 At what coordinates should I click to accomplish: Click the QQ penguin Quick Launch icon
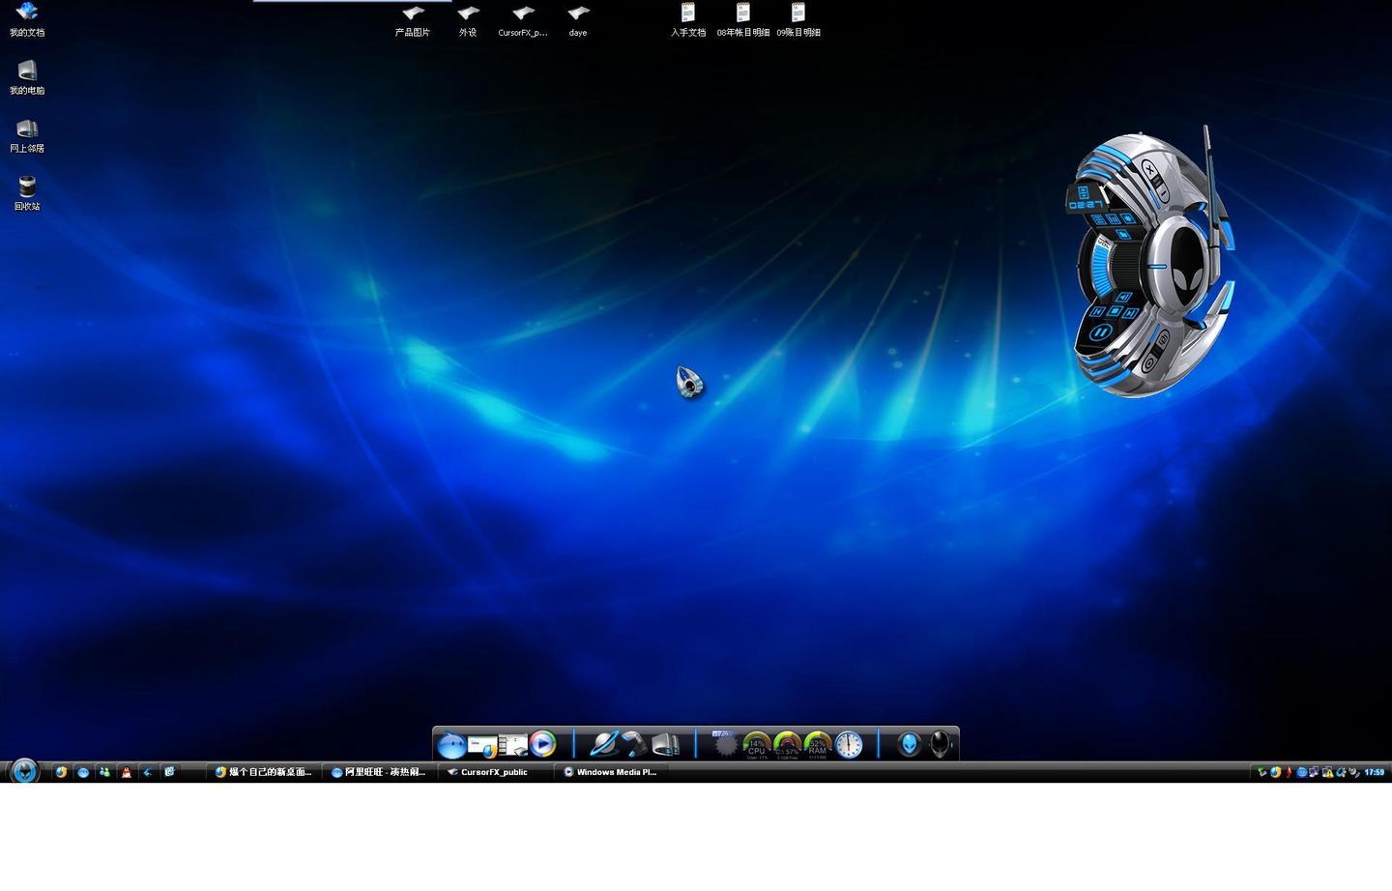coord(126,772)
